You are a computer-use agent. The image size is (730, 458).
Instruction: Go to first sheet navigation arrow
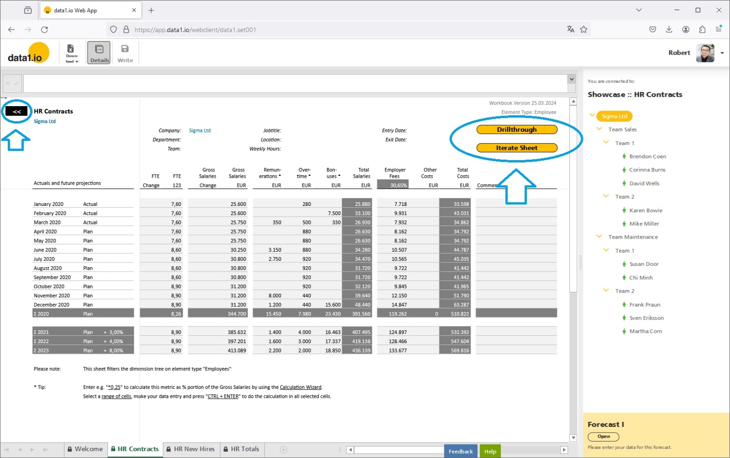[x=7, y=450]
